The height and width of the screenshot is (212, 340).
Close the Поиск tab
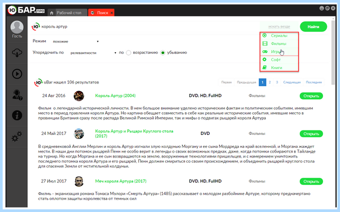(112, 13)
